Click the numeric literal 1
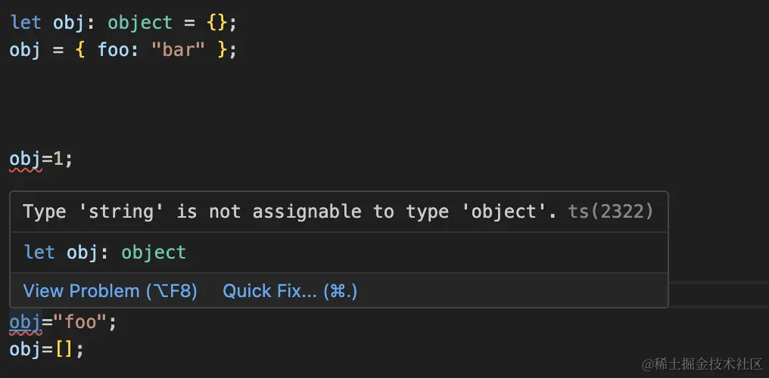This screenshot has width=769, height=378. 58,160
